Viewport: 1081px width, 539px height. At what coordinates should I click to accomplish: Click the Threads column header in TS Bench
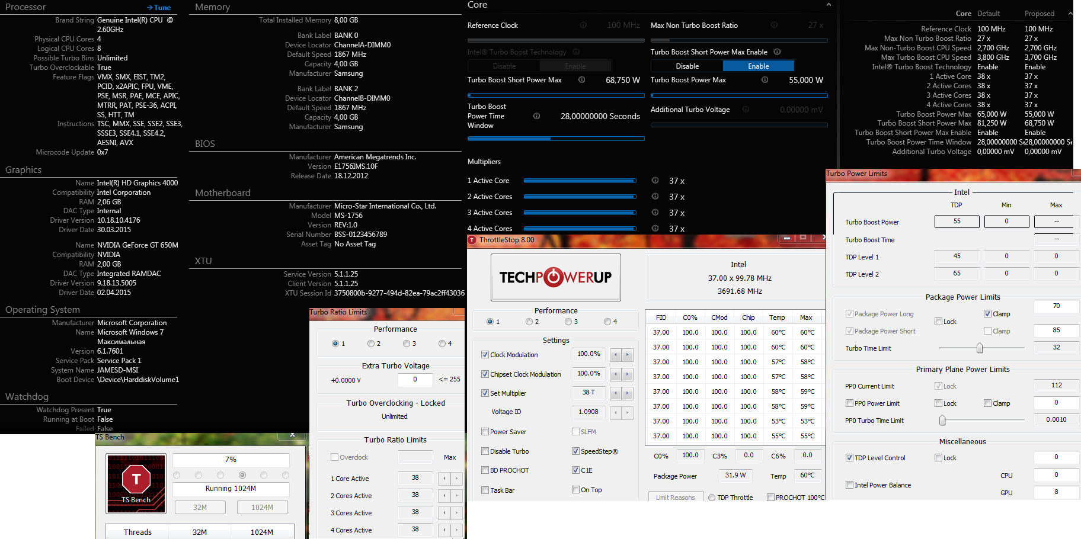pos(137,532)
